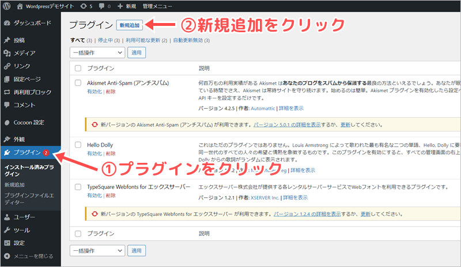Tick the Hello Dolly plugin checkbox
Viewport: 461px width, 267px height.
click(78, 145)
